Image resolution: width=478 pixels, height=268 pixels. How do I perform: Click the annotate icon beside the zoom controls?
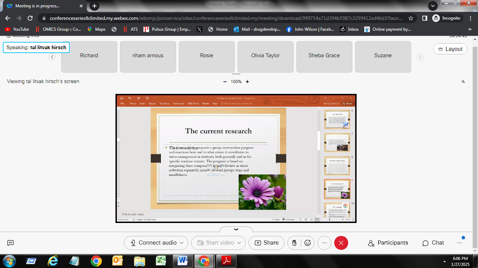463,82
